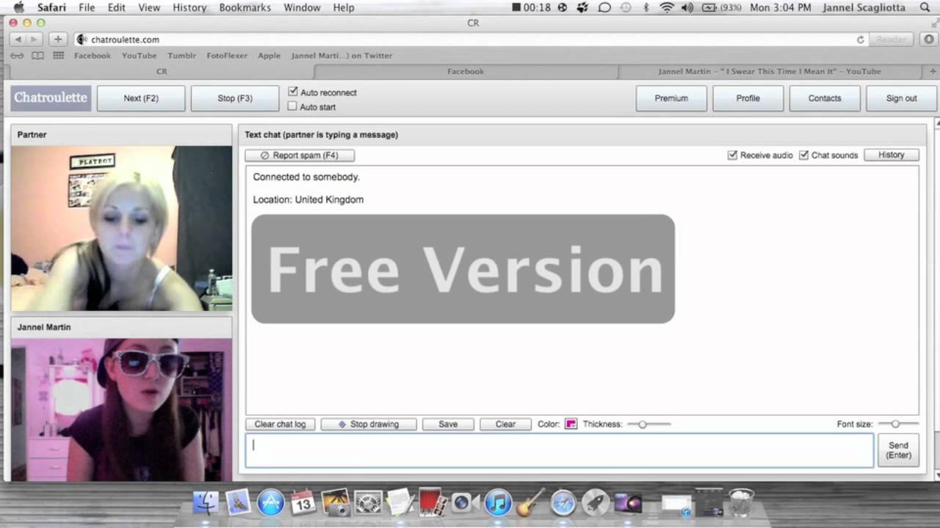This screenshot has width=940, height=528.
Task: Uncheck Auto reconnect
Action: click(x=293, y=92)
